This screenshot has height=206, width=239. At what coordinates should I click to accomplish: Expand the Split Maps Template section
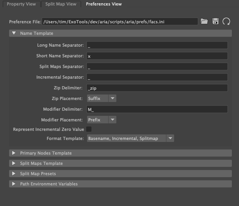click(x=120, y=163)
